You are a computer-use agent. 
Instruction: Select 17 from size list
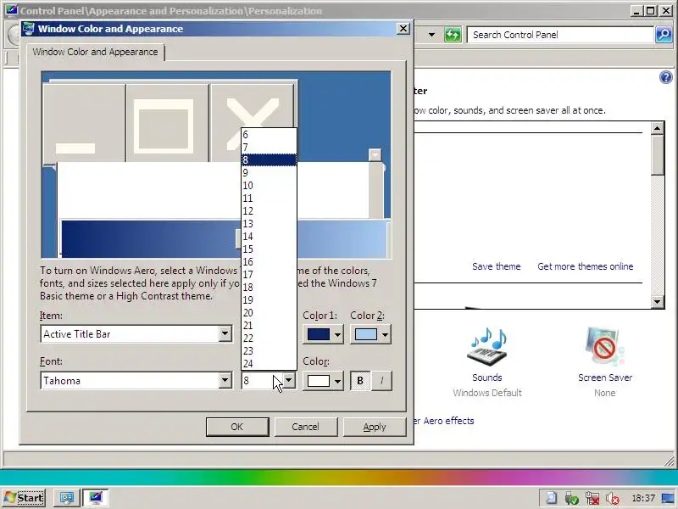269,274
